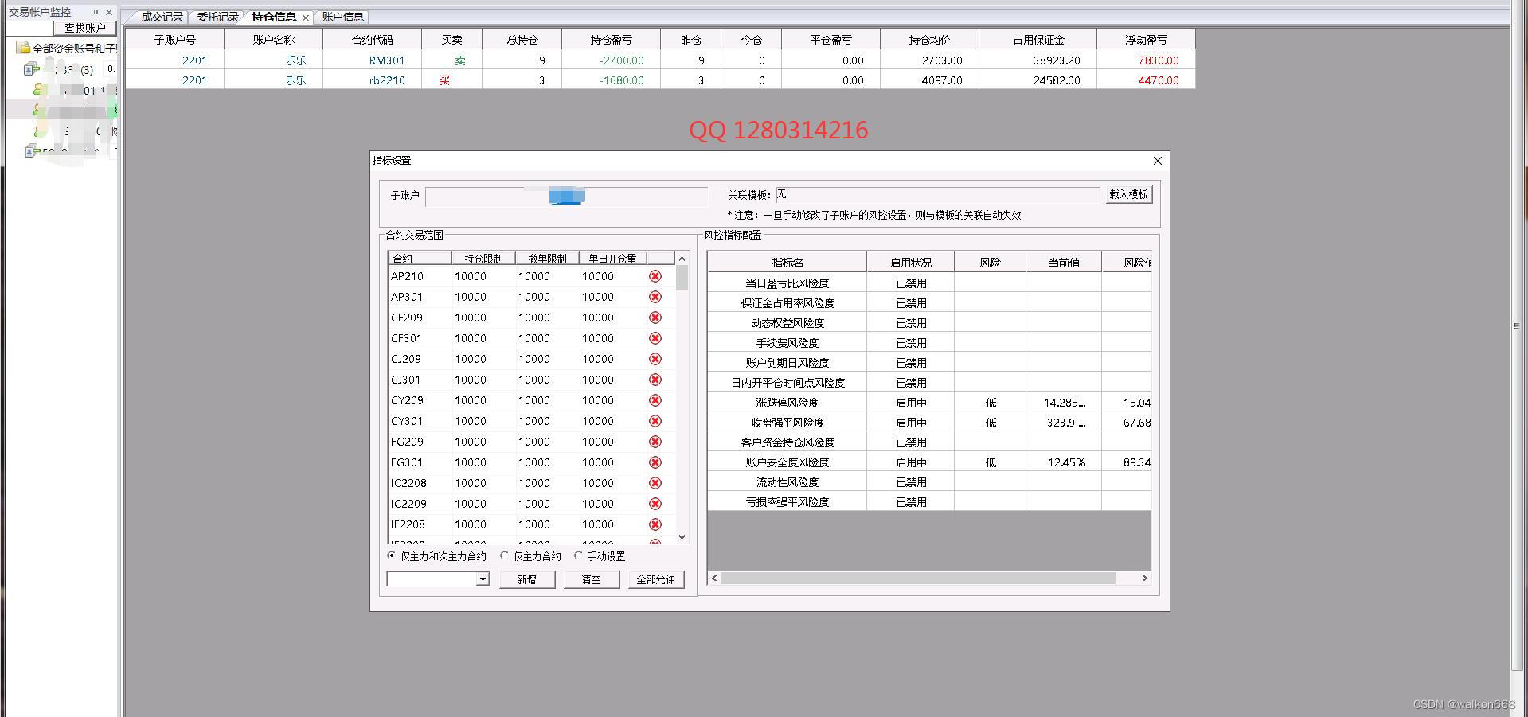The width and height of the screenshot is (1528, 717).
Task: Click the contract list vertical scrollbar thumb
Action: 682,277
